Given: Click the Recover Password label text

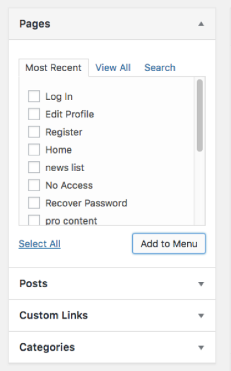Looking at the screenshot, I should pos(86,203).
